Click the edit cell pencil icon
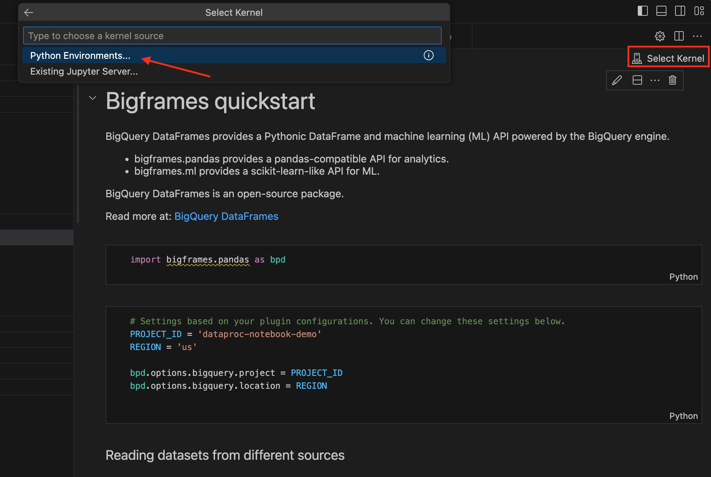Image resolution: width=711 pixels, height=477 pixels. 617,80
